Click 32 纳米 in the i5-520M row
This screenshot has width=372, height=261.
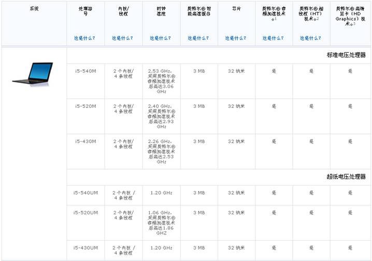coord(236,106)
